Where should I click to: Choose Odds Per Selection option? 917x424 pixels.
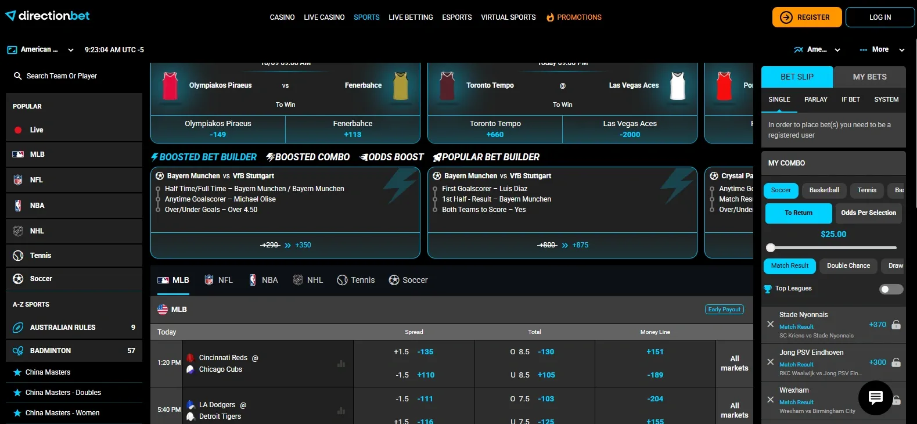[x=868, y=213]
